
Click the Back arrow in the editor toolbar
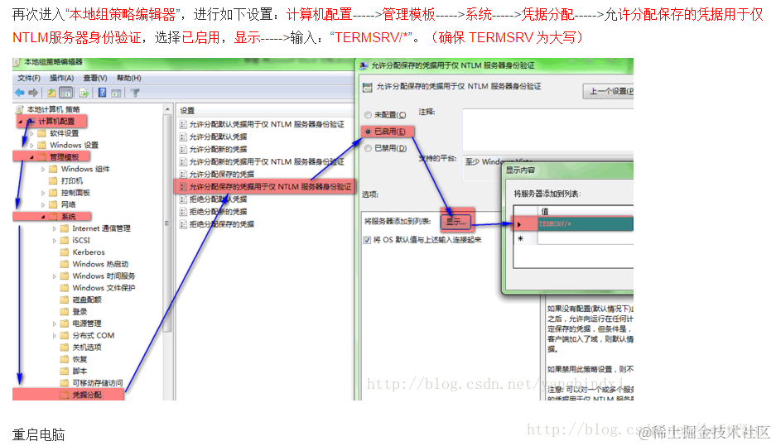click(20, 93)
